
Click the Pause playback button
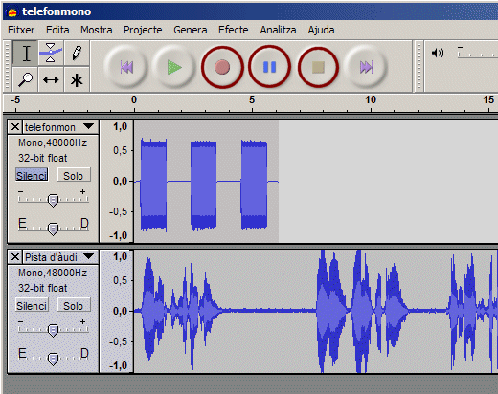pos(269,67)
